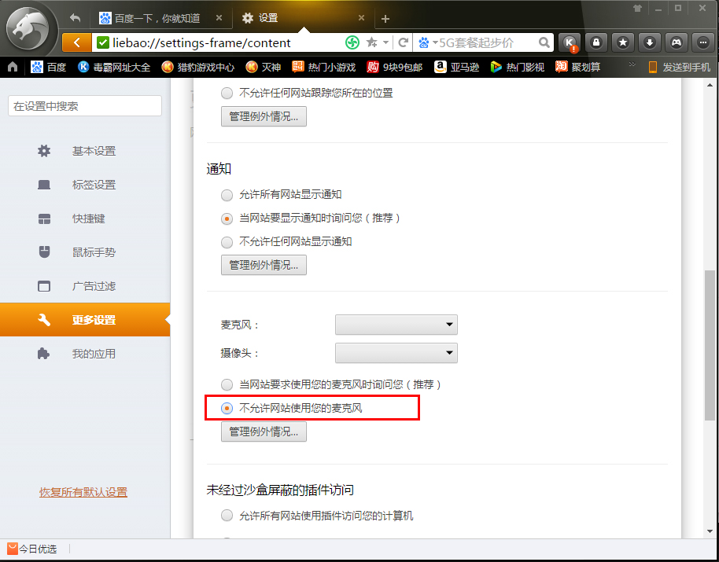The width and height of the screenshot is (719, 562).
Task: Open the K security icon with alert badge
Action: [x=569, y=42]
